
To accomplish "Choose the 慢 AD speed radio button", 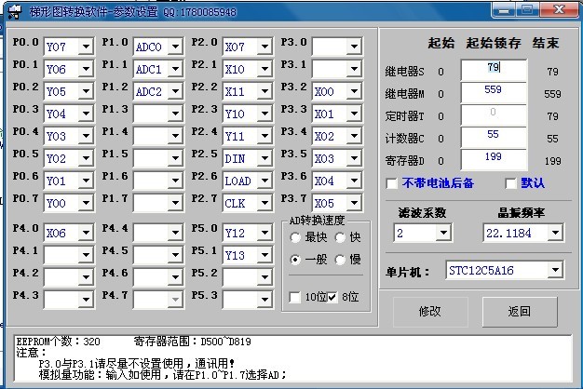I will tap(340, 259).
